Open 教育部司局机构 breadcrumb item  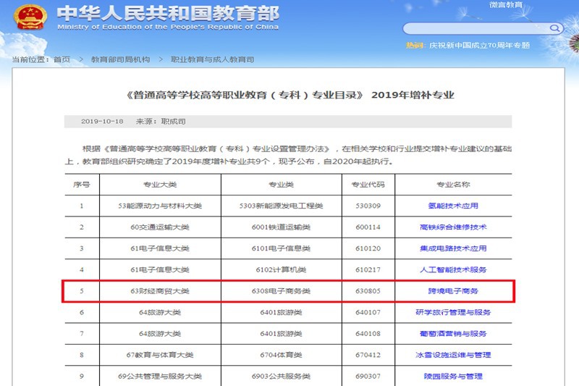(x=121, y=59)
